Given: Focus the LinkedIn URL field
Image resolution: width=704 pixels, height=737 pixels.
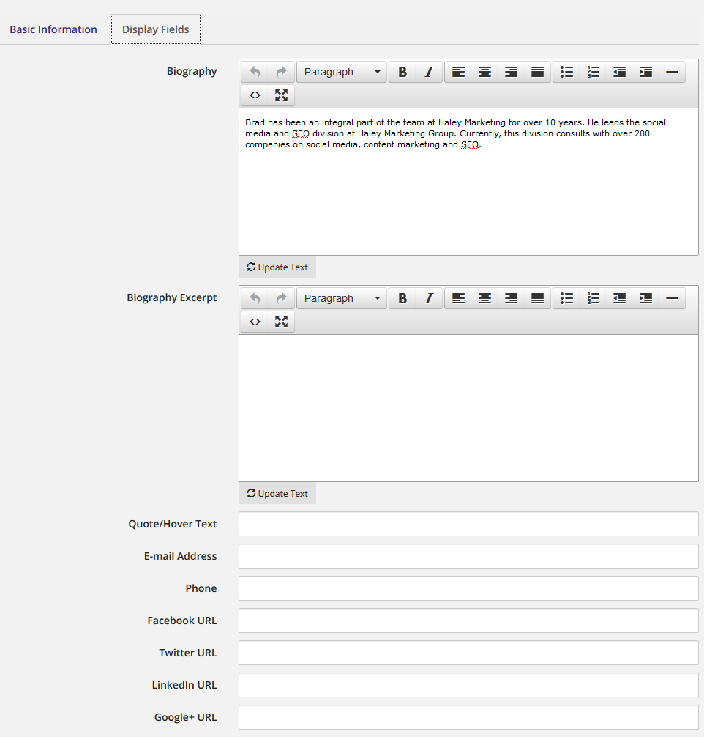Looking at the screenshot, I should pyautogui.click(x=468, y=685).
